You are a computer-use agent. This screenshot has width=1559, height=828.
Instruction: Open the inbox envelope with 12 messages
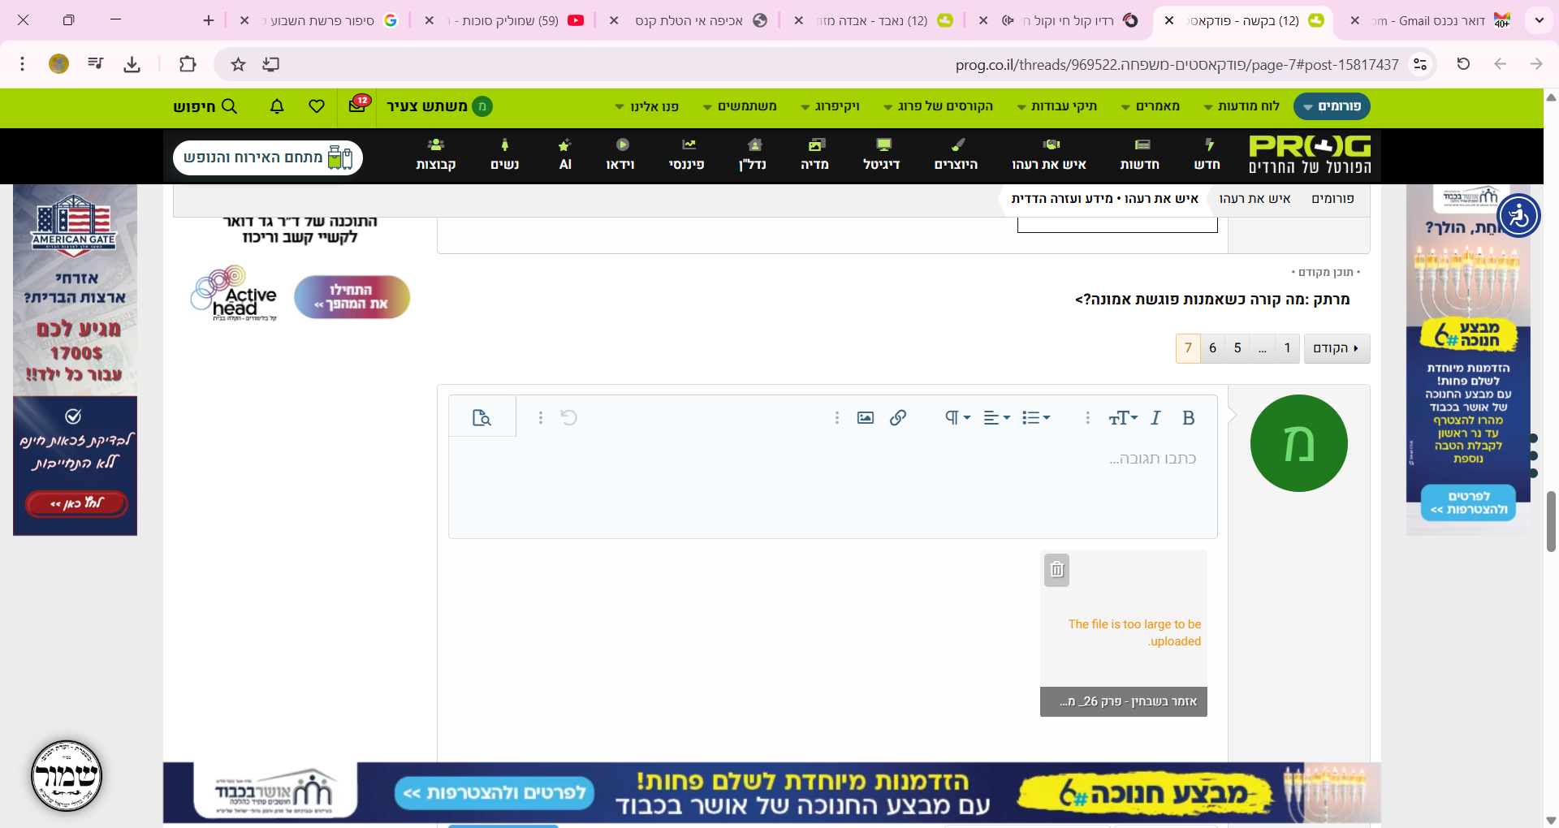tap(358, 106)
